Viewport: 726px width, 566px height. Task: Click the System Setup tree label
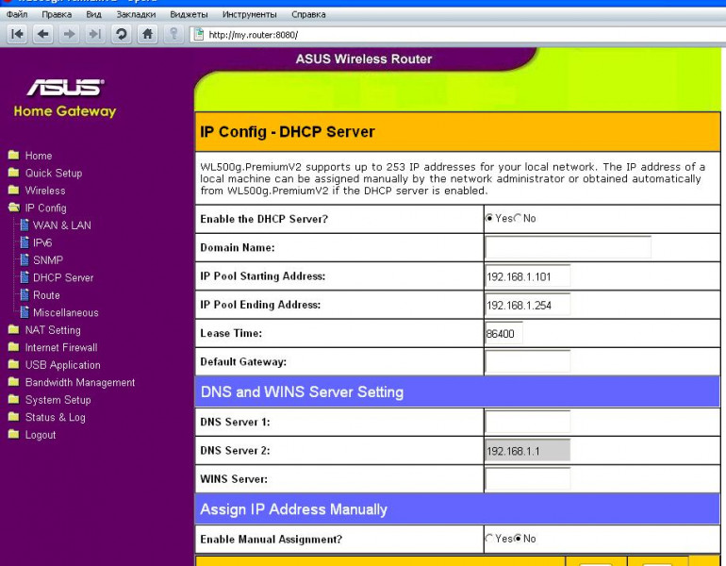click(58, 400)
